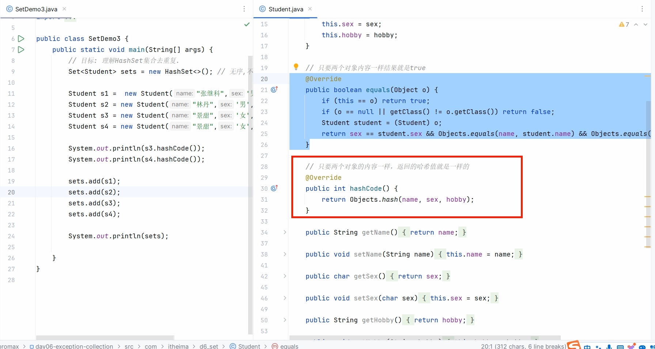
Task: Click the Objects.hash return statement
Action: [x=398, y=200]
